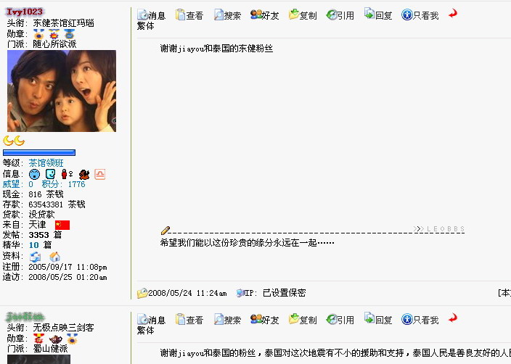Click the 茶馆领班 level link
Screen dimensions: 511x364
[46, 163]
